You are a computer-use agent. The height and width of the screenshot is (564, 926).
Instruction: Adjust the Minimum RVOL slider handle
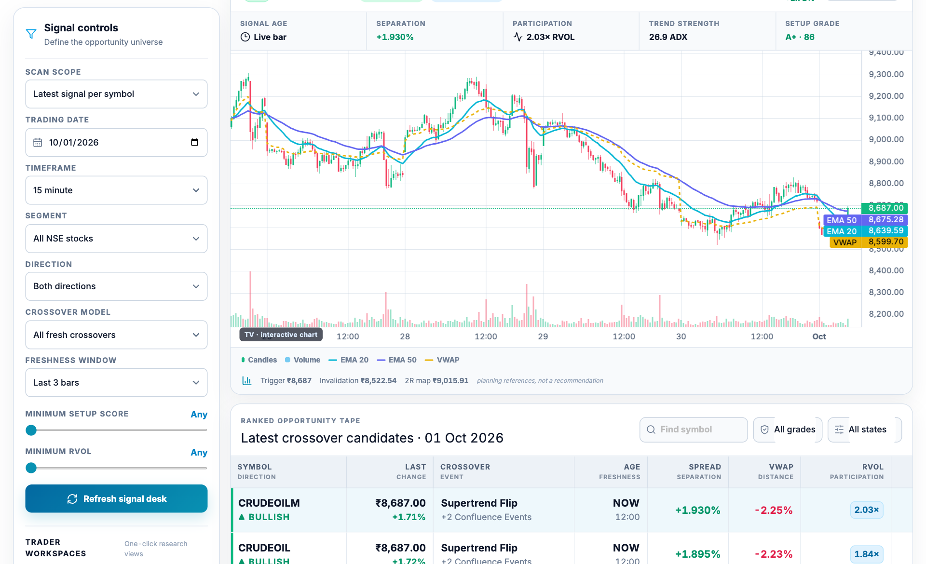31,468
